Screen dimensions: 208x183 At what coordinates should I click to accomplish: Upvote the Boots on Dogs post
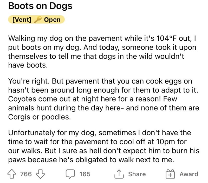tap(12, 174)
